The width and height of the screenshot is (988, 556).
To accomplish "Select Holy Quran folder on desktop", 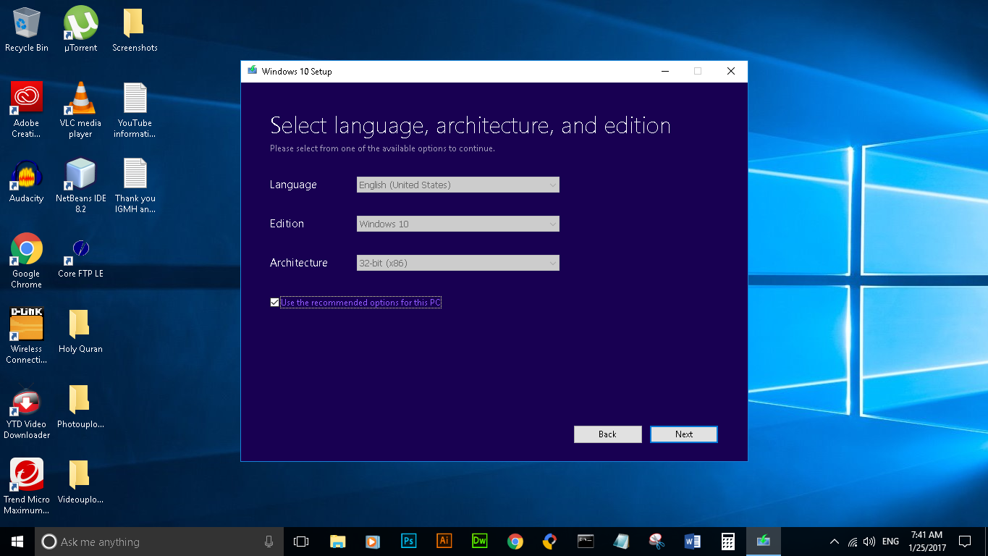I will tap(80, 332).
